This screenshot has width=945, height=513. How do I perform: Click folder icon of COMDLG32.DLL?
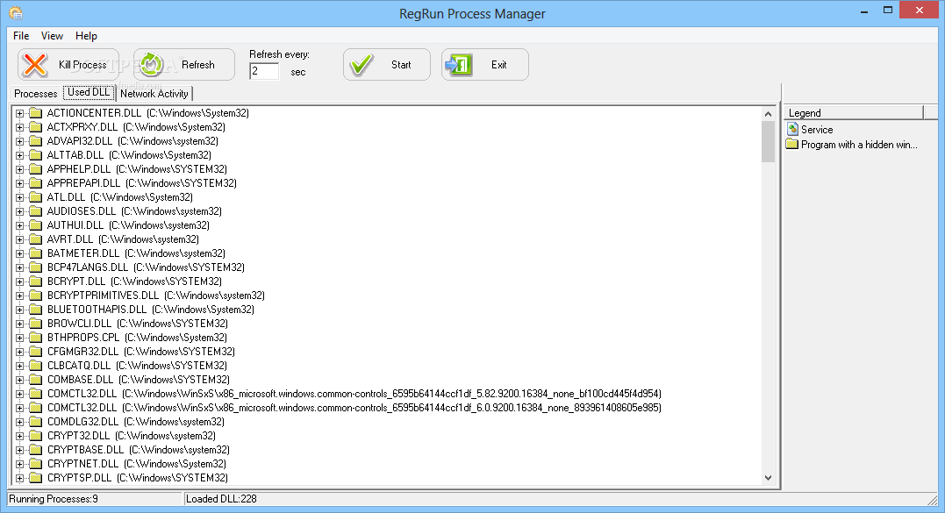coord(36,422)
